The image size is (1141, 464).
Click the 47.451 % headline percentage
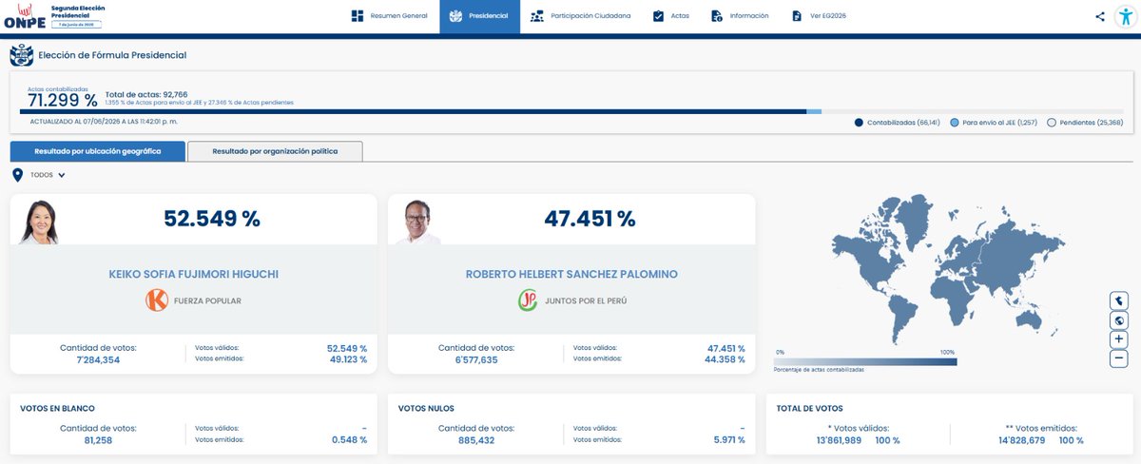pyautogui.click(x=590, y=219)
